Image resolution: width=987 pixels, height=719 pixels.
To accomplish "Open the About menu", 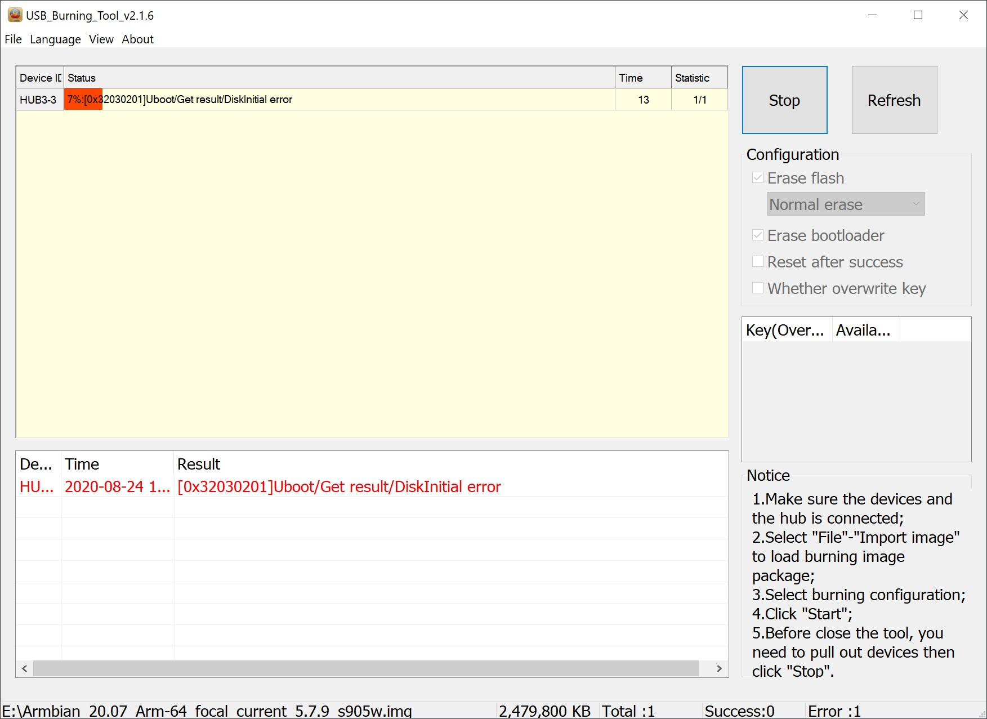I will (x=137, y=39).
